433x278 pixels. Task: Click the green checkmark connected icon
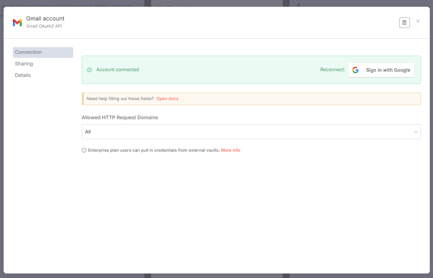tap(89, 70)
